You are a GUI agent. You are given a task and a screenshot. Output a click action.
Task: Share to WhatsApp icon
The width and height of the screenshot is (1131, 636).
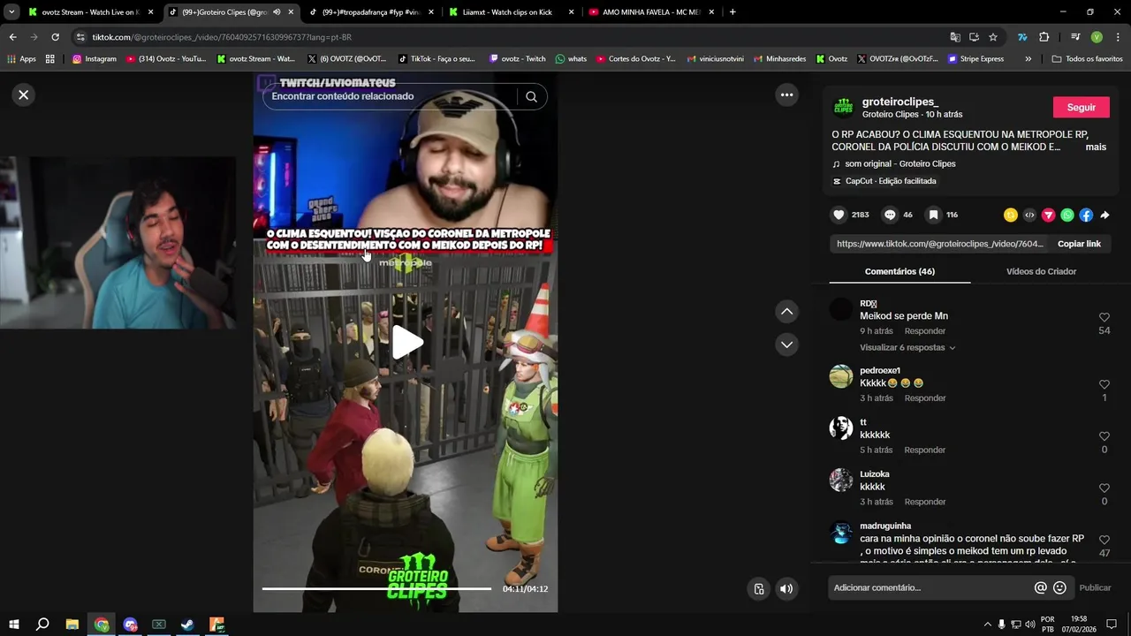1067,215
